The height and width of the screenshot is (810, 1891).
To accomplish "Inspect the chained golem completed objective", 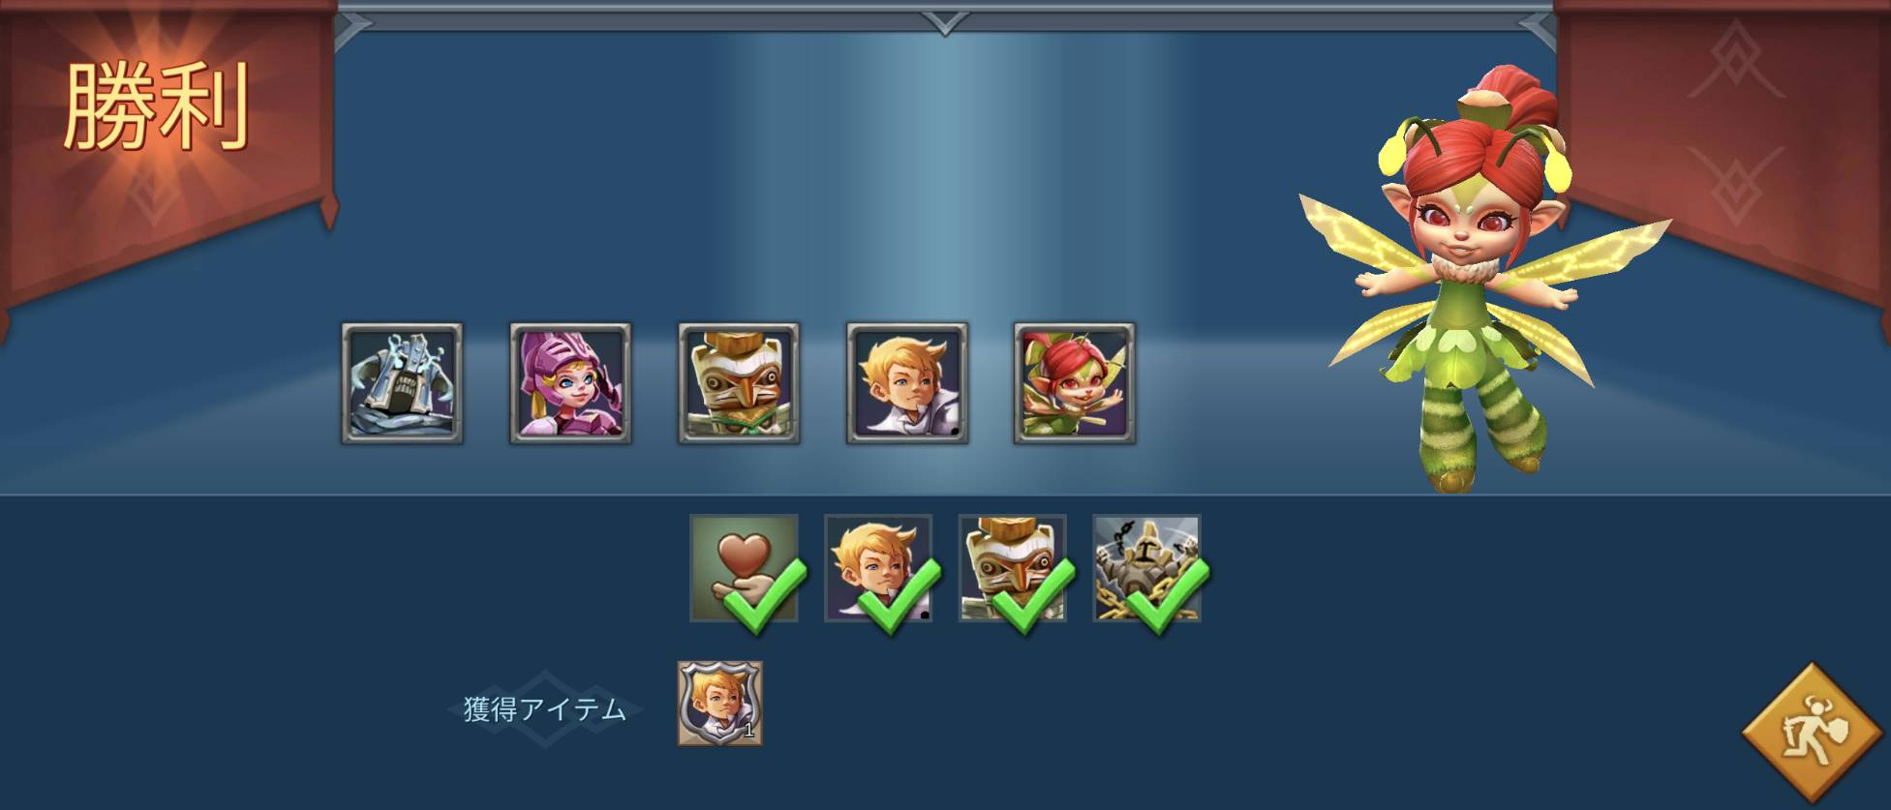I will [1147, 568].
